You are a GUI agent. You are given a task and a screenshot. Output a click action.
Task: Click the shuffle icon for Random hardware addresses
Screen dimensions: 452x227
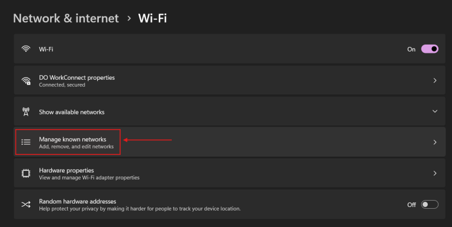pos(26,205)
